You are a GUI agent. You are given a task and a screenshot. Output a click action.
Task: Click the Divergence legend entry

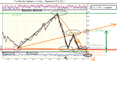click(x=32, y=53)
